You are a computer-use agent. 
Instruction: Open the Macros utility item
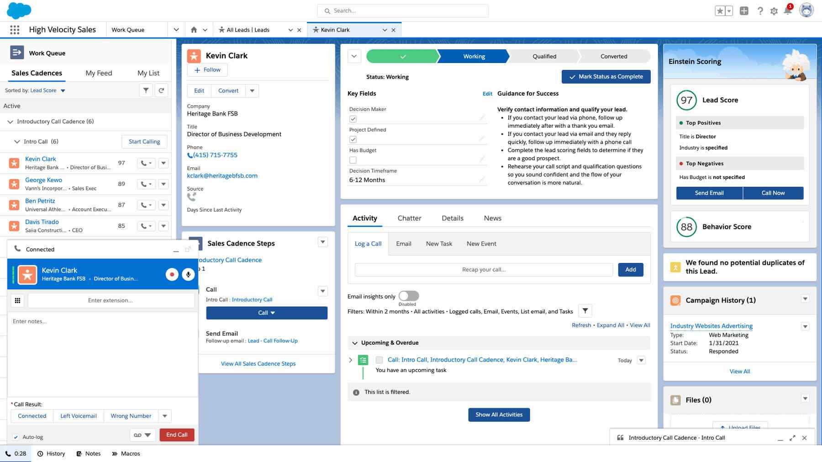(x=126, y=454)
